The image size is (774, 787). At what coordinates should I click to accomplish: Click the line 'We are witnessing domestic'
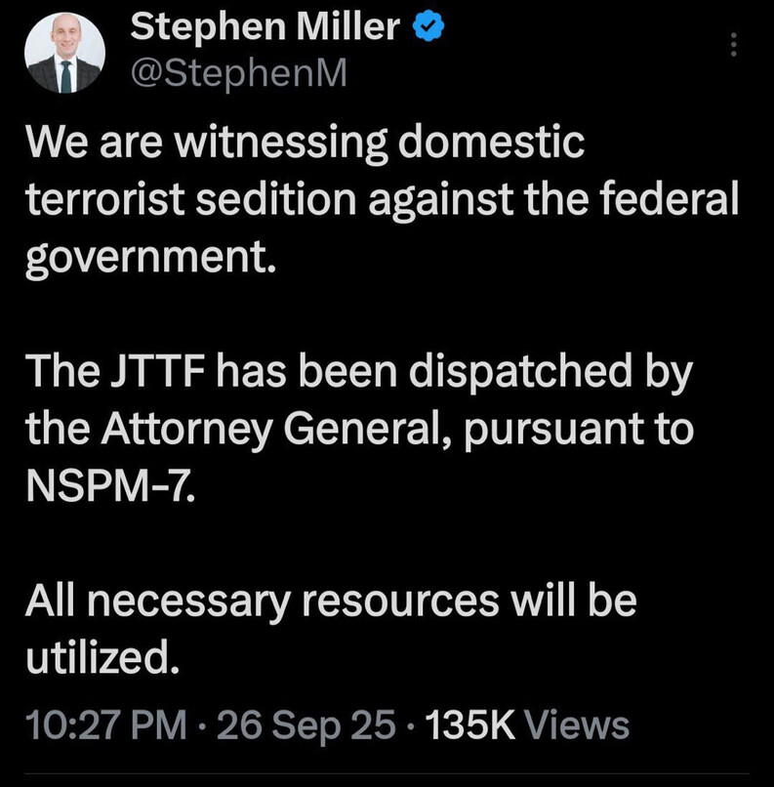[x=305, y=145]
